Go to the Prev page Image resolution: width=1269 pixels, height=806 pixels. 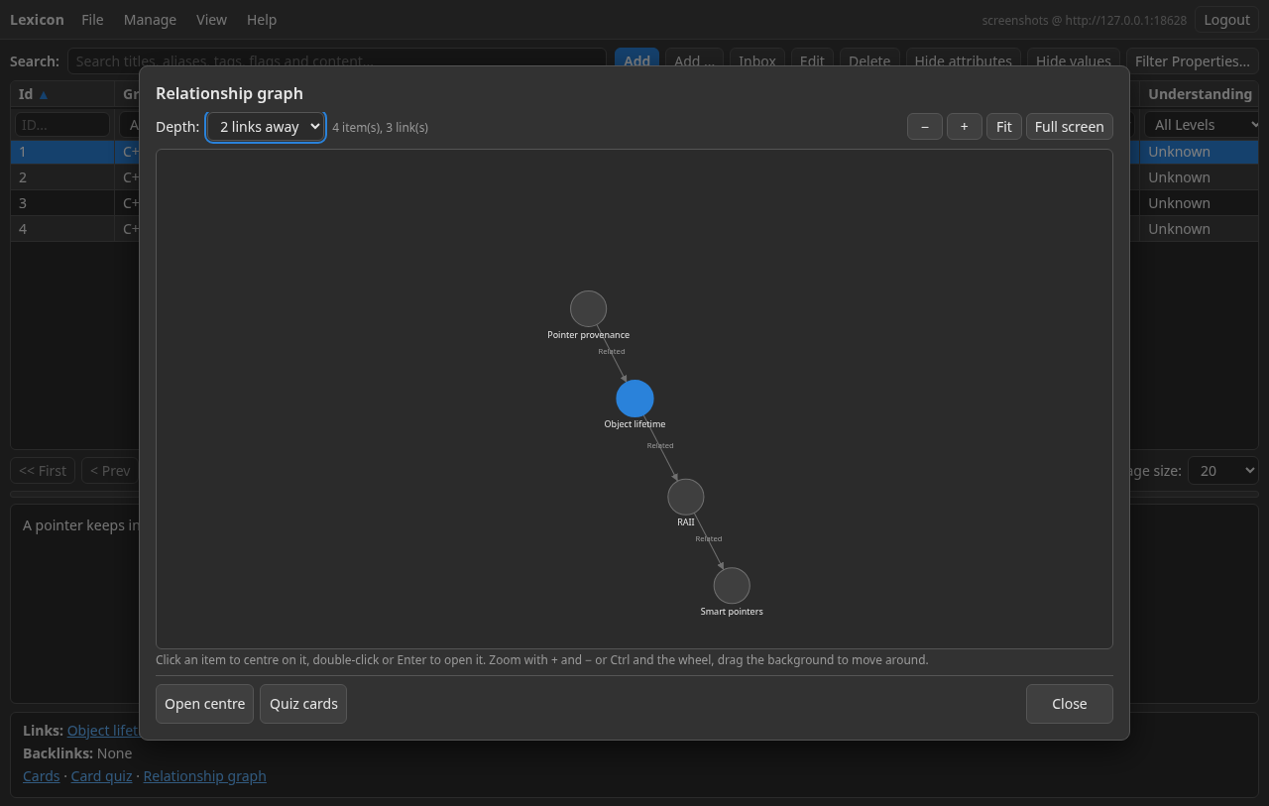(x=110, y=471)
